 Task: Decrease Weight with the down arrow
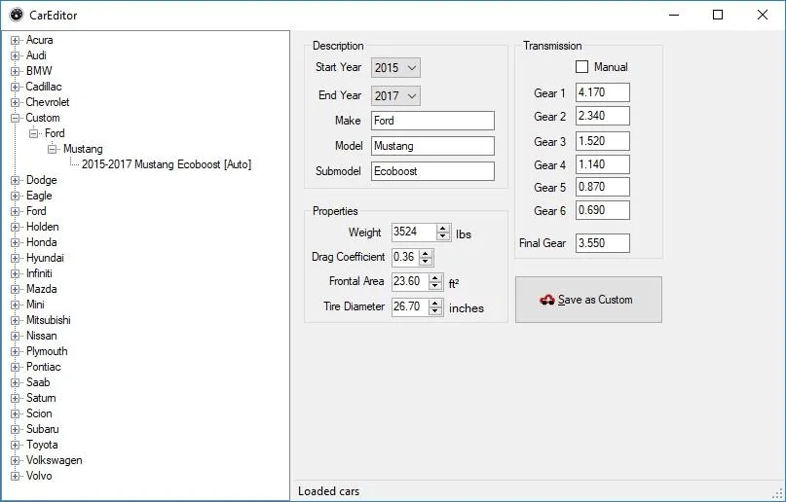click(442, 236)
